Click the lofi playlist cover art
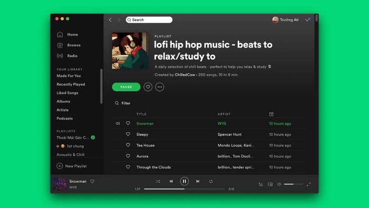This screenshot has height=208, width=369. [x=130, y=51]
